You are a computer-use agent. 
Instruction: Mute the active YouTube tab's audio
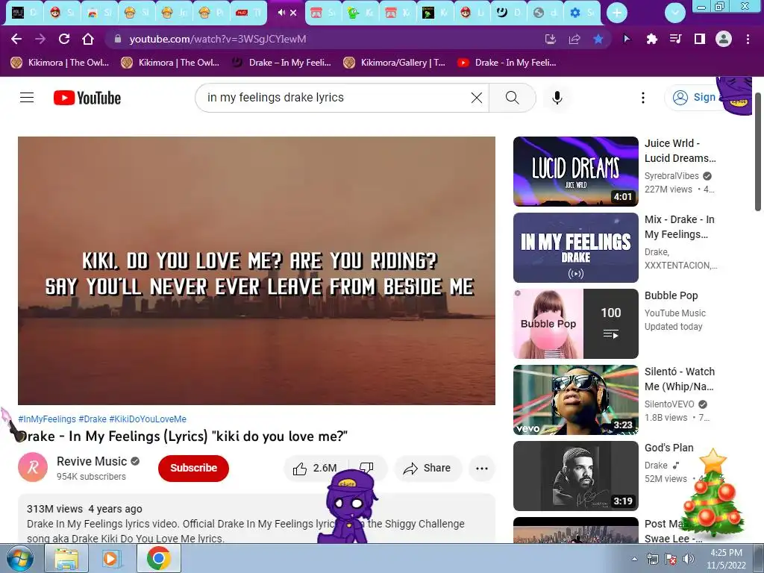point(281,13)
